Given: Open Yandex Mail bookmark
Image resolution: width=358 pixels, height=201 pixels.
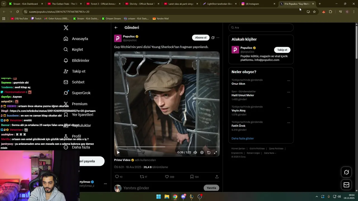Looking at the screenshot, I should [161, 19].
